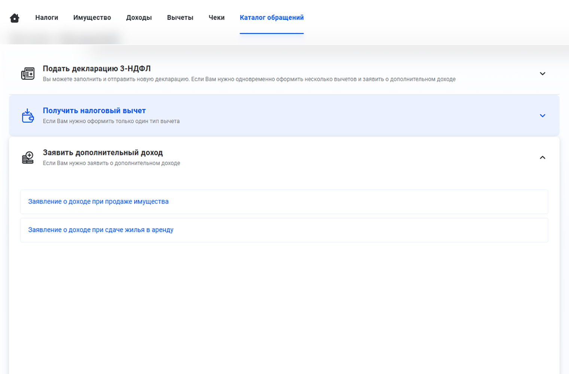Screen dimensions: 569x374
Task: Click the description text under Получить налоговый вычет
Action: (x=111, y=121)
